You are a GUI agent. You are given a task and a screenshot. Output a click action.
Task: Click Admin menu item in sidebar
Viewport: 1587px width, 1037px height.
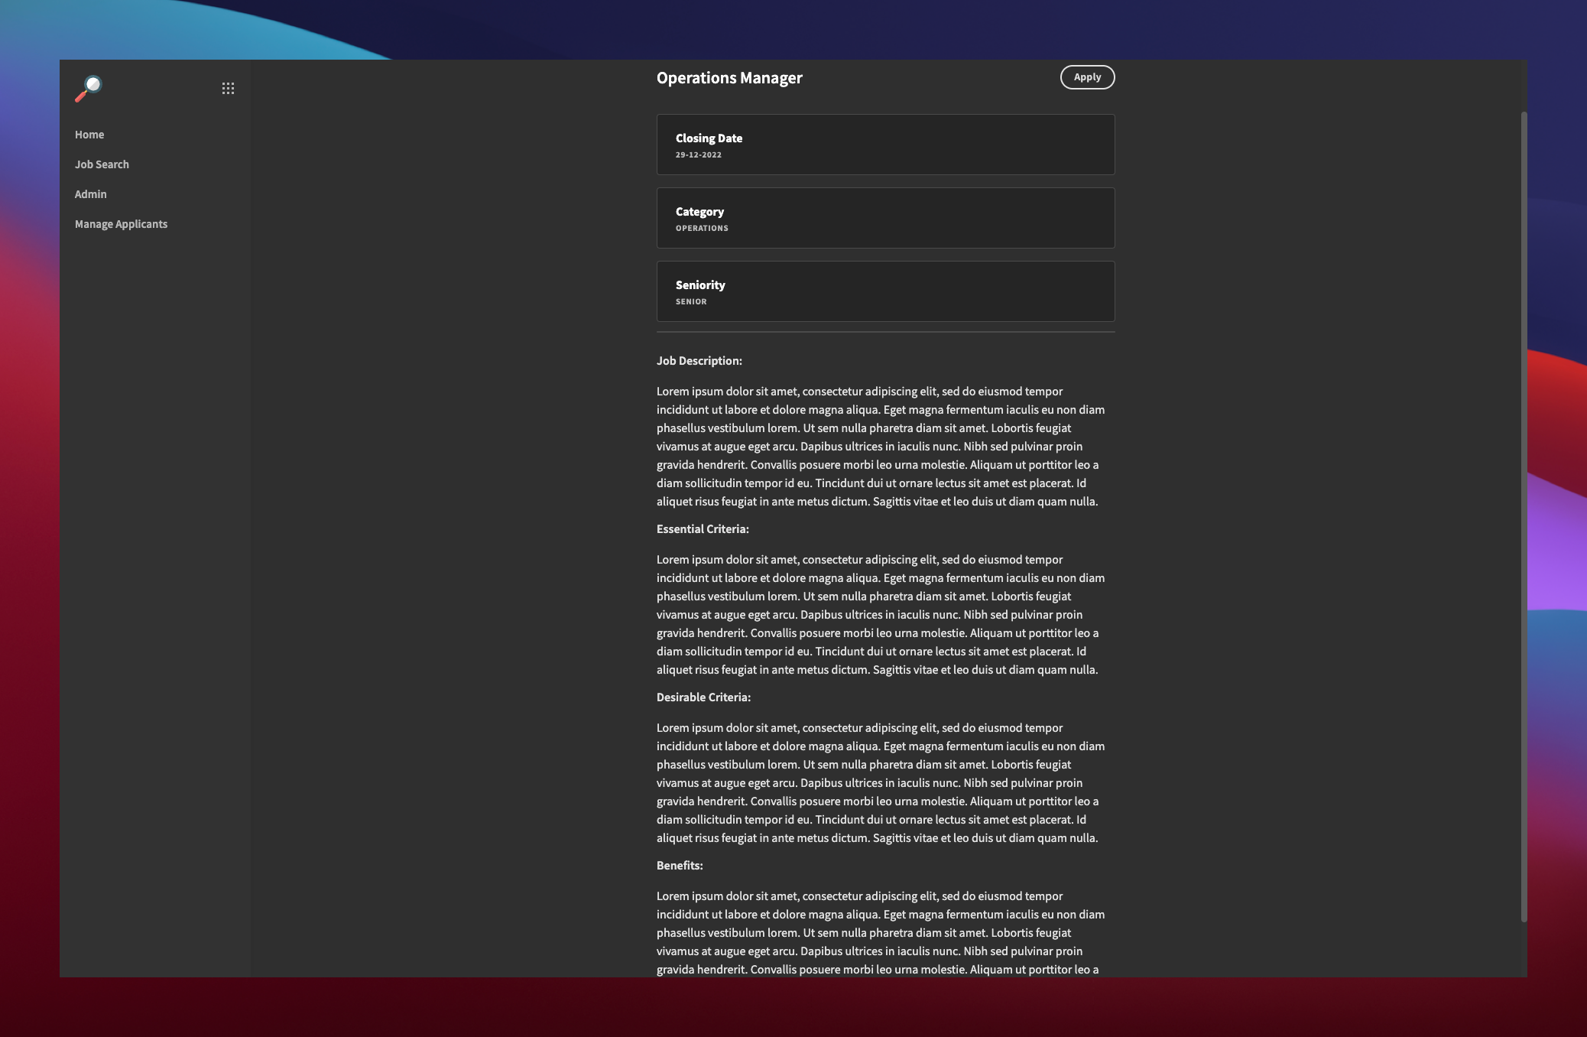point(90,193)
